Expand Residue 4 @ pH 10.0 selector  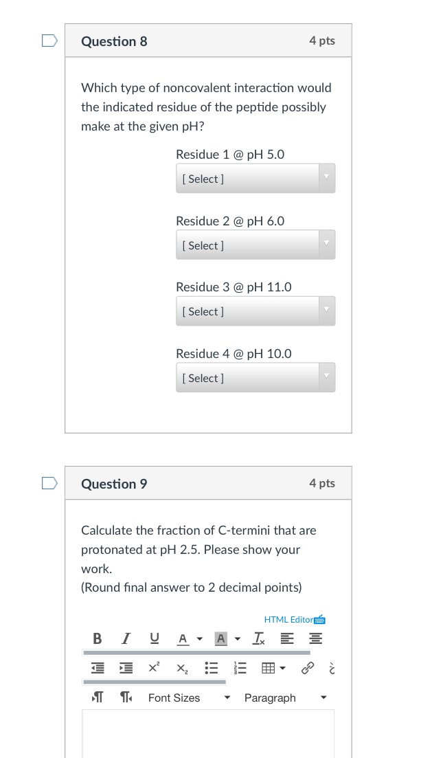[255, 378]
